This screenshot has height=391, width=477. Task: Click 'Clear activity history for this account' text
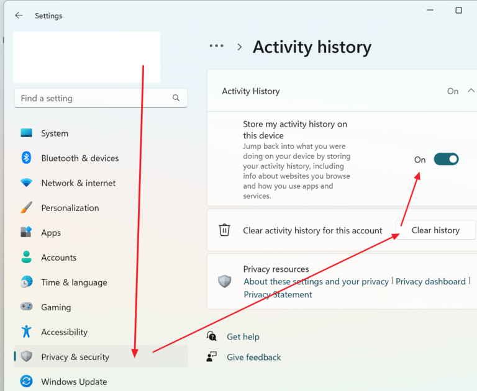pyautogui.click(x=312, y=230)
